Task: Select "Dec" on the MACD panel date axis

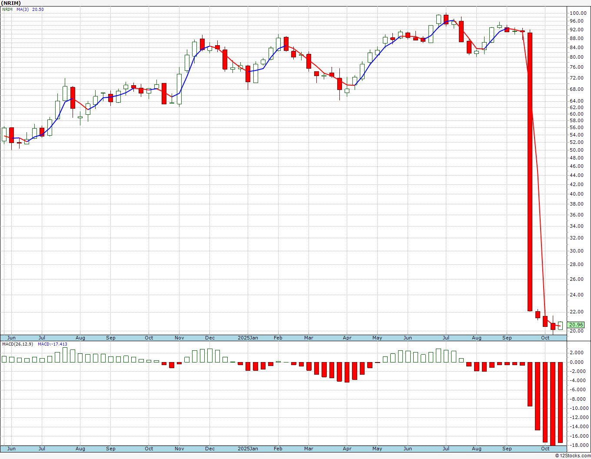Action: 210,449
